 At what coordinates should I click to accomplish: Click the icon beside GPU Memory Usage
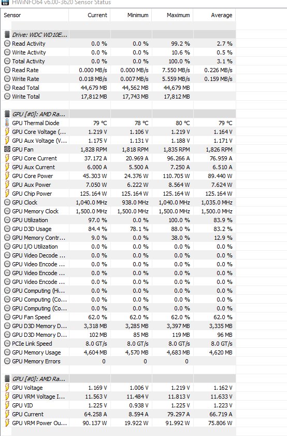(x=7, y=352)
